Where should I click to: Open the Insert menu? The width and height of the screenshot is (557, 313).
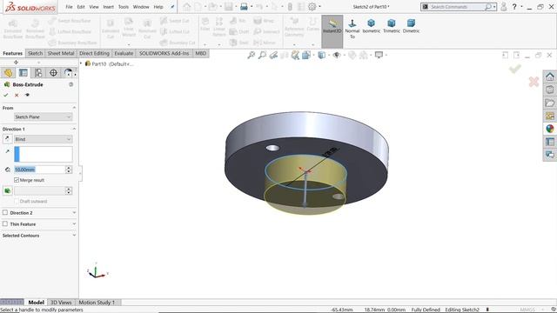coord(108,7)
